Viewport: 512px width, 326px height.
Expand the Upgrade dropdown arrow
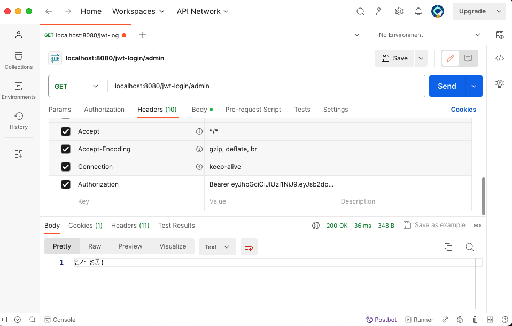(499, 11)
